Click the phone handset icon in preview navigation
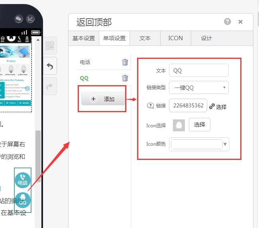This screenshot has height=228, width=259. (x=20, y=39)
